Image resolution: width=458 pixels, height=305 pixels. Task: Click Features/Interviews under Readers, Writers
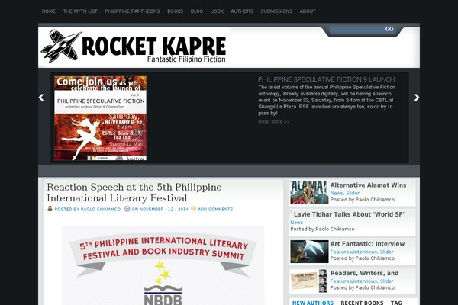pos(353,281)
